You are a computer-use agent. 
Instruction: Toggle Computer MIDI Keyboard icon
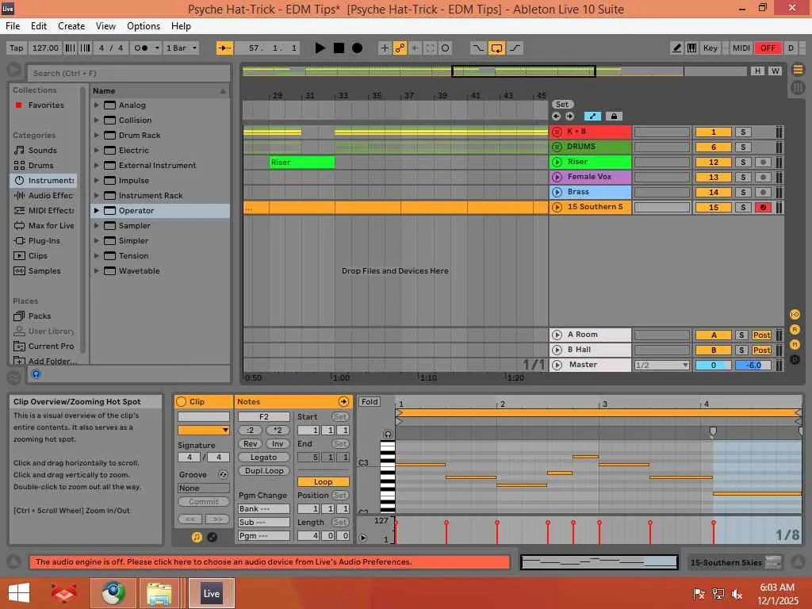691,48
